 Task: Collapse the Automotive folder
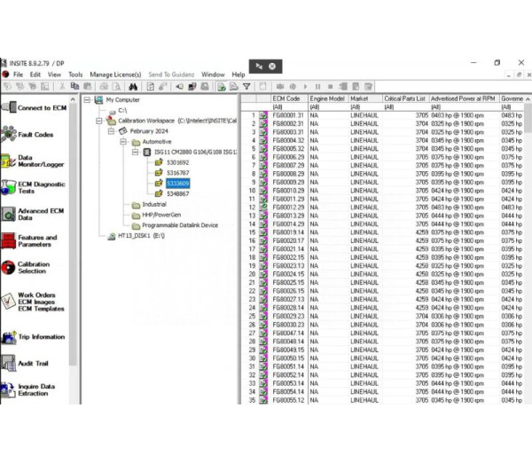tap(123, 141)
